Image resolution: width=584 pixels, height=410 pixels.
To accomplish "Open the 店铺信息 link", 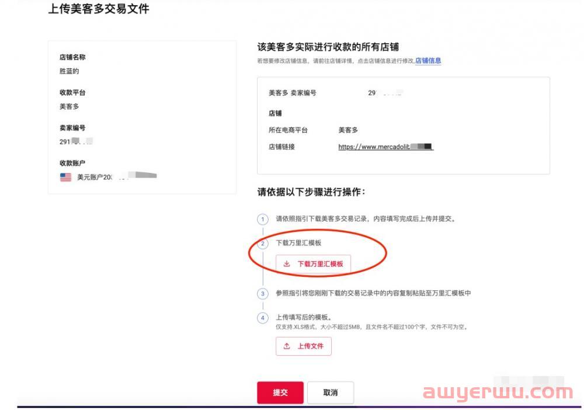I will click(x=428, y=61).
